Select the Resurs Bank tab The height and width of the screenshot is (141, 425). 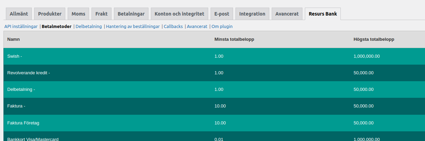coord(323,14)
